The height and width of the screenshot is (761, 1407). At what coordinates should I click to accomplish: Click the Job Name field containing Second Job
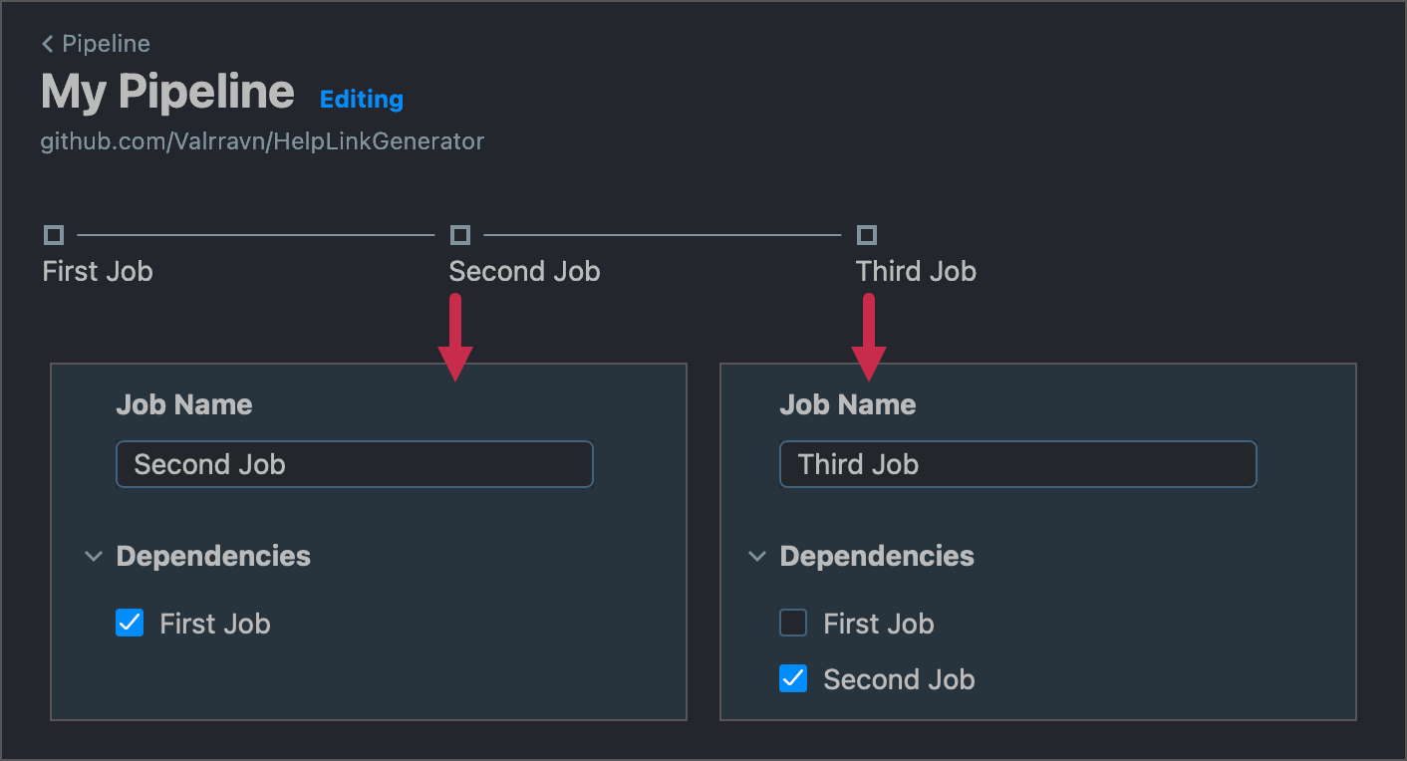point(355,464)
